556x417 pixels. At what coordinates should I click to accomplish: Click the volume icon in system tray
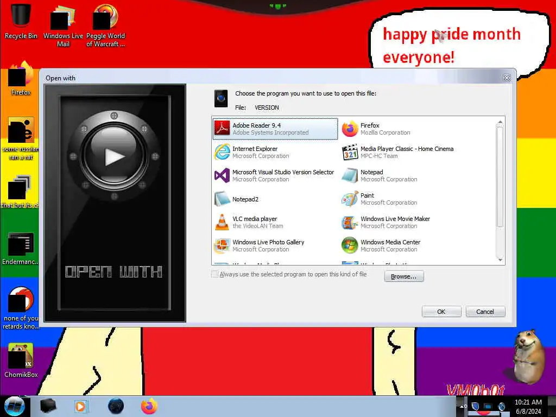pyautogui.click(x=501, y=406)
